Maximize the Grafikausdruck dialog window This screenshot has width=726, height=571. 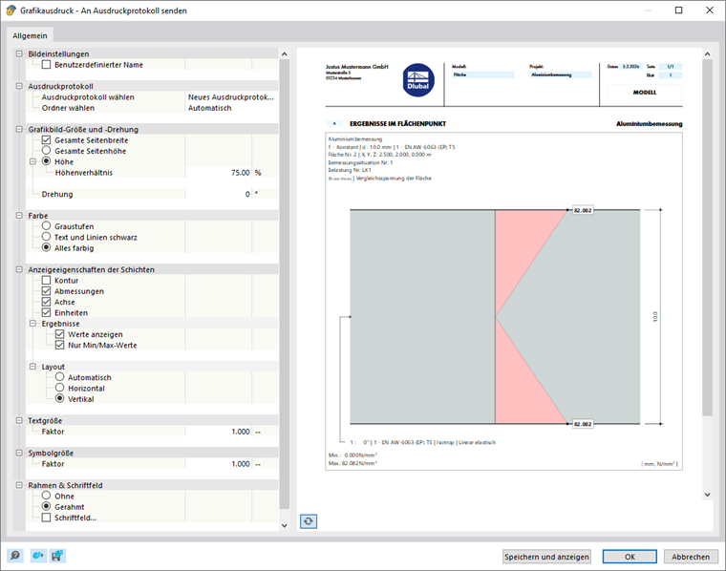pos(679,11)
